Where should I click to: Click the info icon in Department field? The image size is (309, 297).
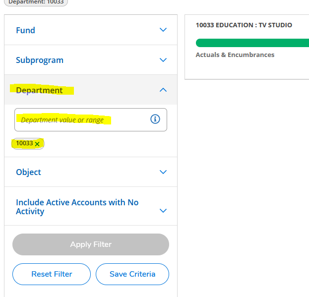(155, 119)
